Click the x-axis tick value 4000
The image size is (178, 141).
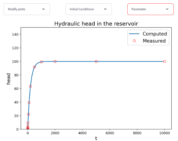[82, 133]
